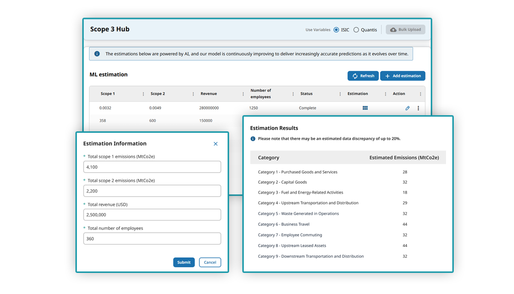Image resolution: width=514 pixels, height=294 pixels.
Task: Click the cloud icon on Bulk Upload
Action: pos(393,29)
